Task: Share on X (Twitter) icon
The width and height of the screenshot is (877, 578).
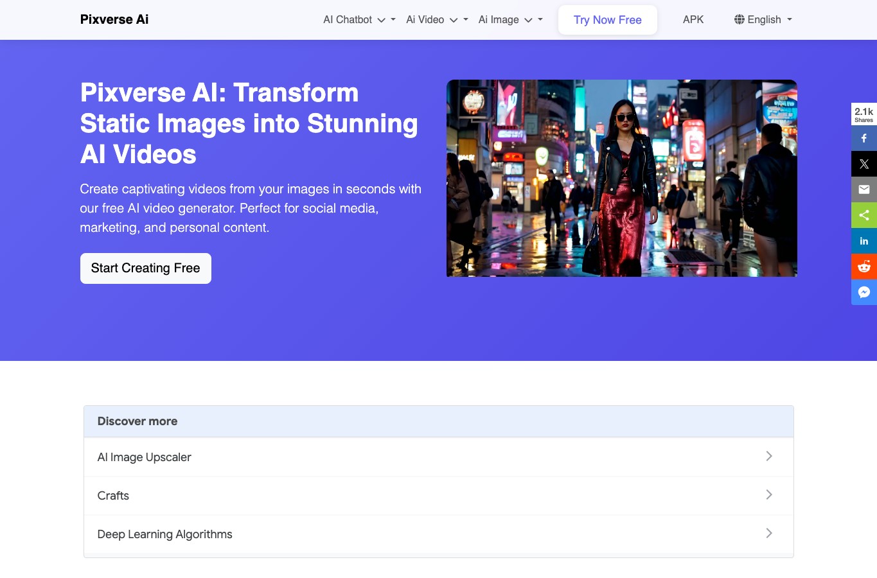Action: point(864,164)
